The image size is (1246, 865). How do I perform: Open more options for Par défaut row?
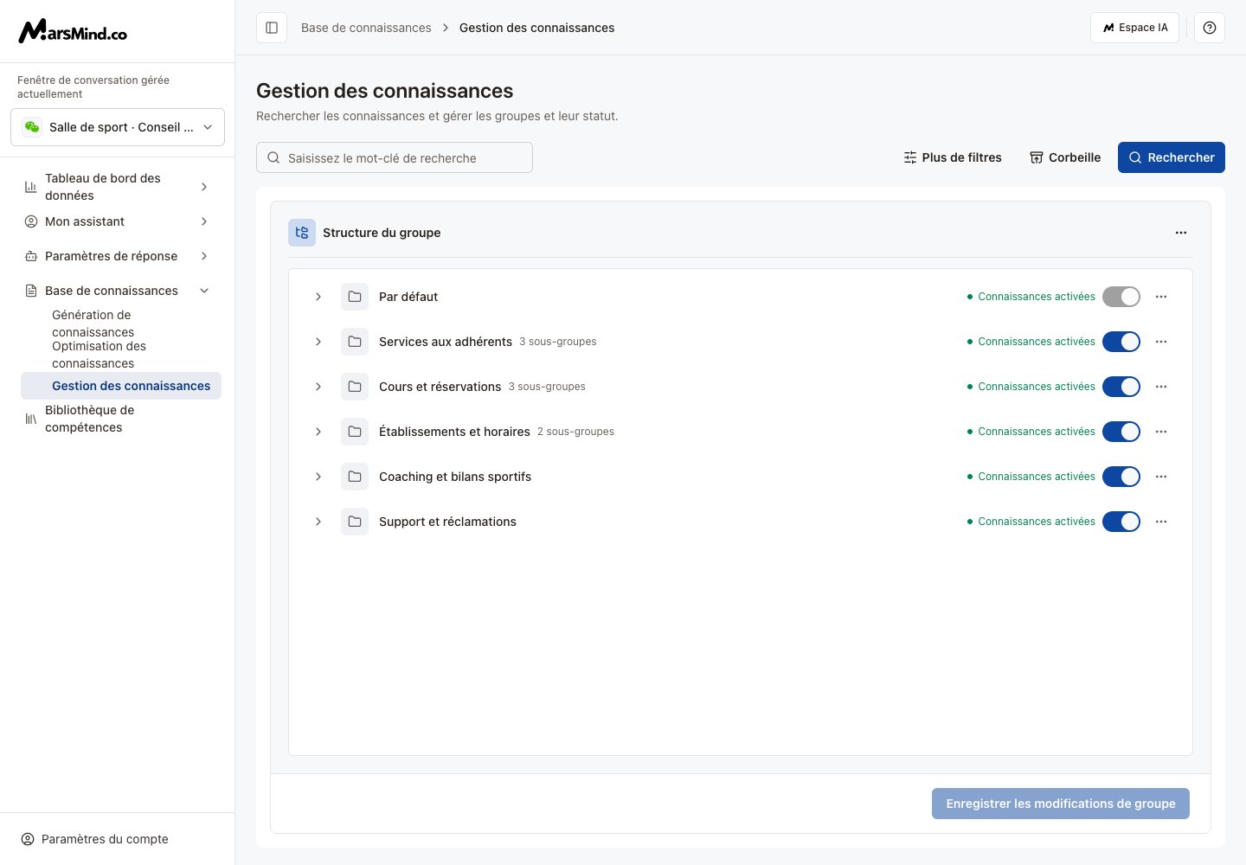click(x=1161, y=297)
